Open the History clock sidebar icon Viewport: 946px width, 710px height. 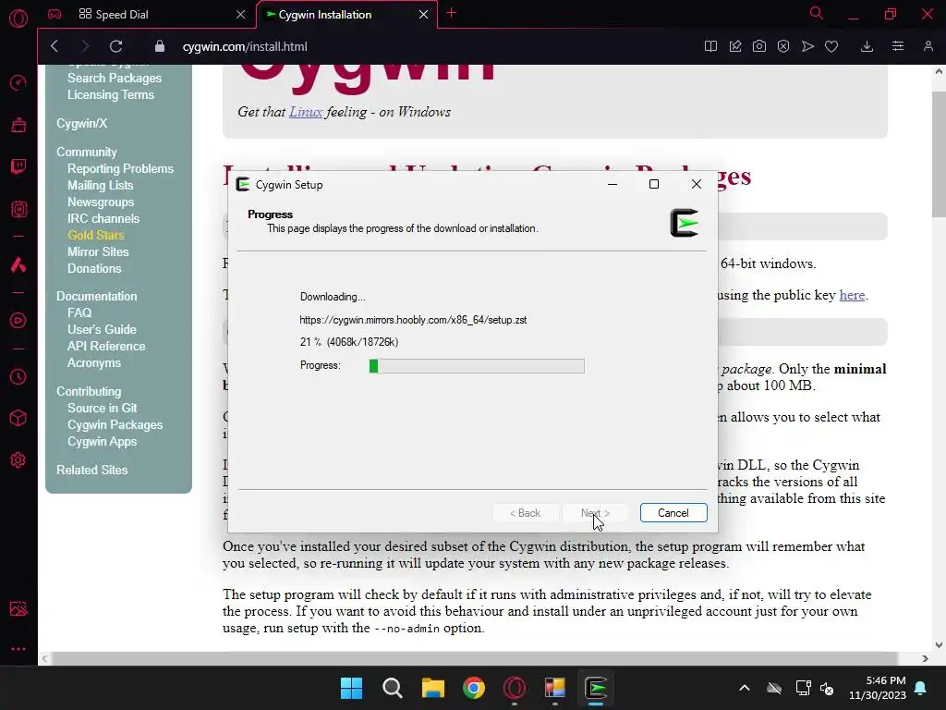pos(18,377)
